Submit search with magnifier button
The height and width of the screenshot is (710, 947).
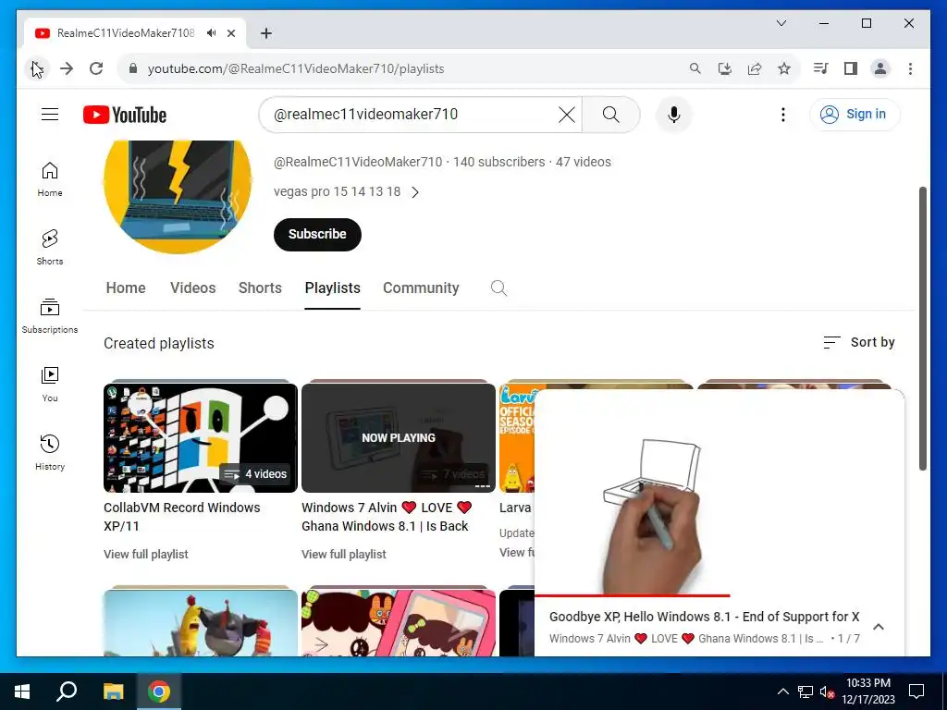click(610, 114)
